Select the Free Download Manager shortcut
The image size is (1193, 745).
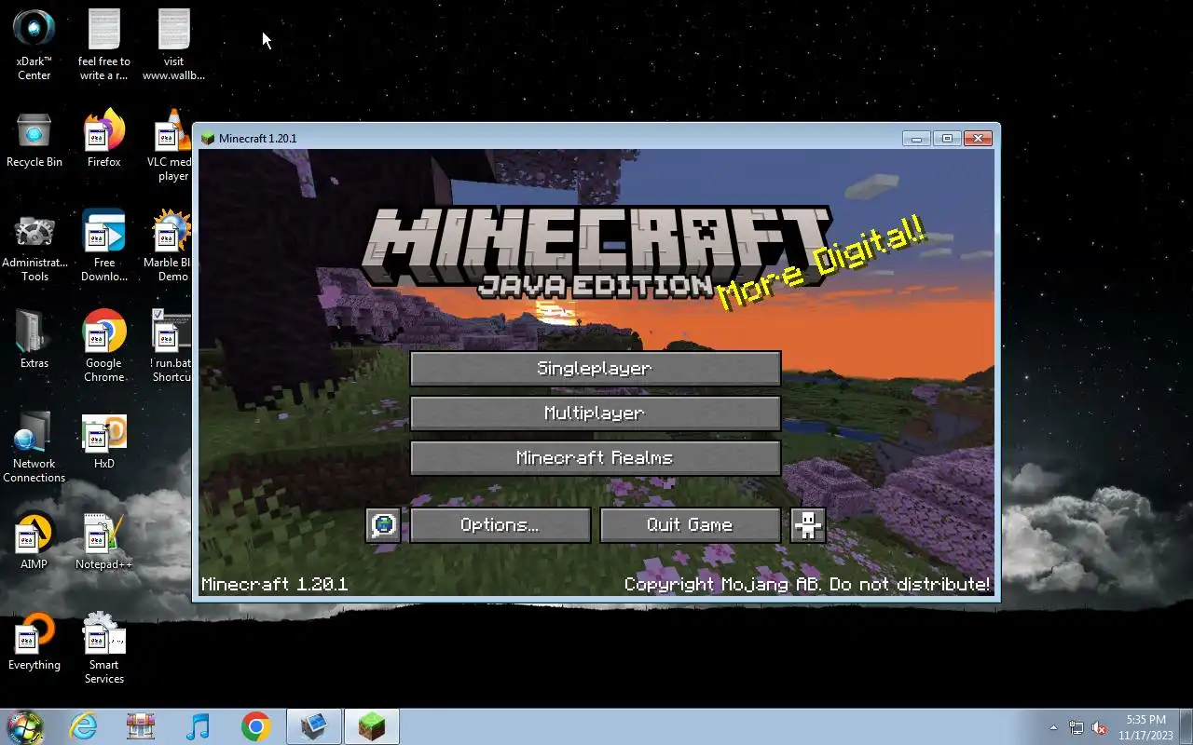click(x=104, y=247)
